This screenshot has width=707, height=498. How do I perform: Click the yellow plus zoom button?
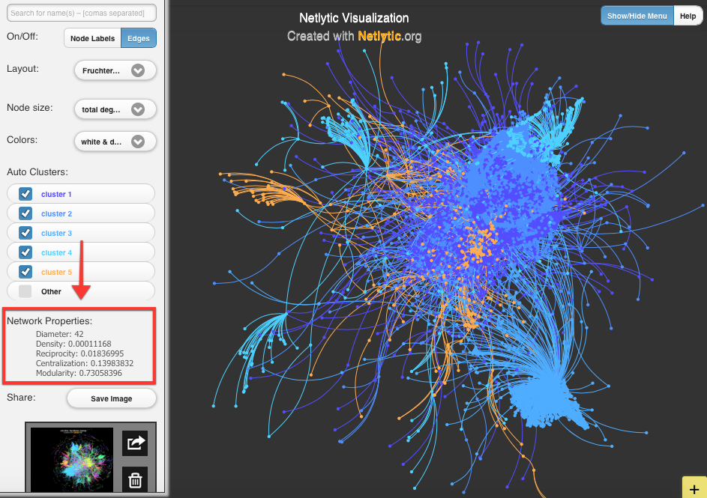[x=694, y=487]
